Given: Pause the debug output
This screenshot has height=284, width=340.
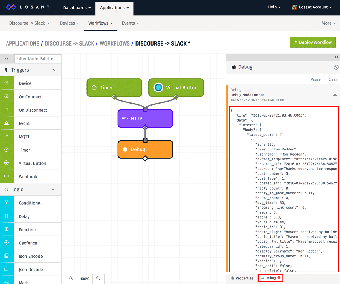Looking at the screenshot, I should [316, 79].
